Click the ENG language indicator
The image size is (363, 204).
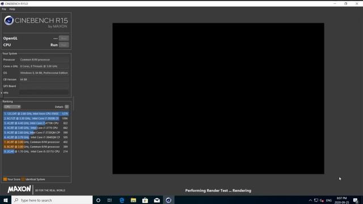329,200
